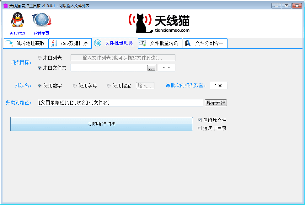Viewport: 305px width, 205px height.
Task: Click the 输入.. custom batch name field
Action: point(145,86)
